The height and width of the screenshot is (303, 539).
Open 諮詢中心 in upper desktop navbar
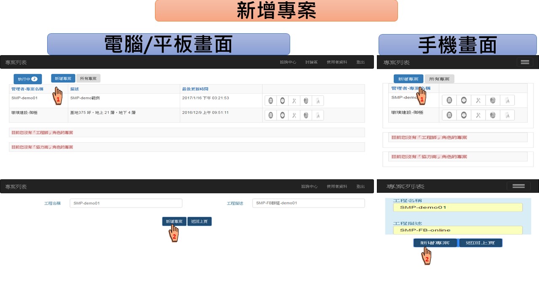point(288,62)
